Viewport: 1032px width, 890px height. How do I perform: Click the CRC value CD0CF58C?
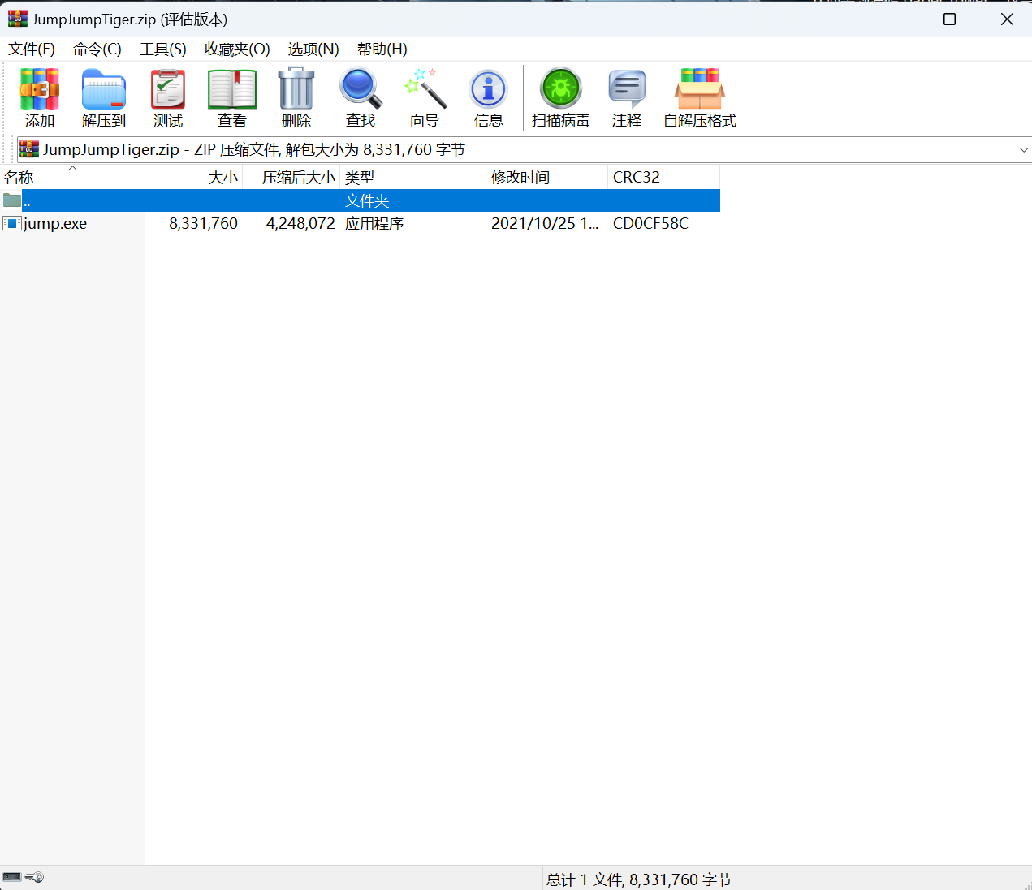(650, 224)
